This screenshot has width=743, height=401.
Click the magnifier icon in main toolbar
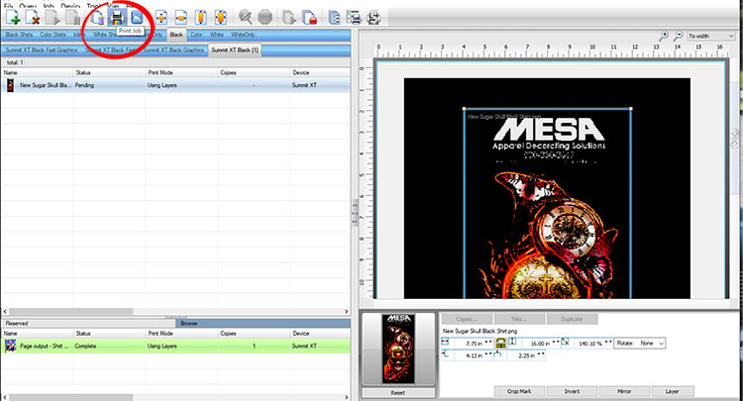(x=246, y=17)
